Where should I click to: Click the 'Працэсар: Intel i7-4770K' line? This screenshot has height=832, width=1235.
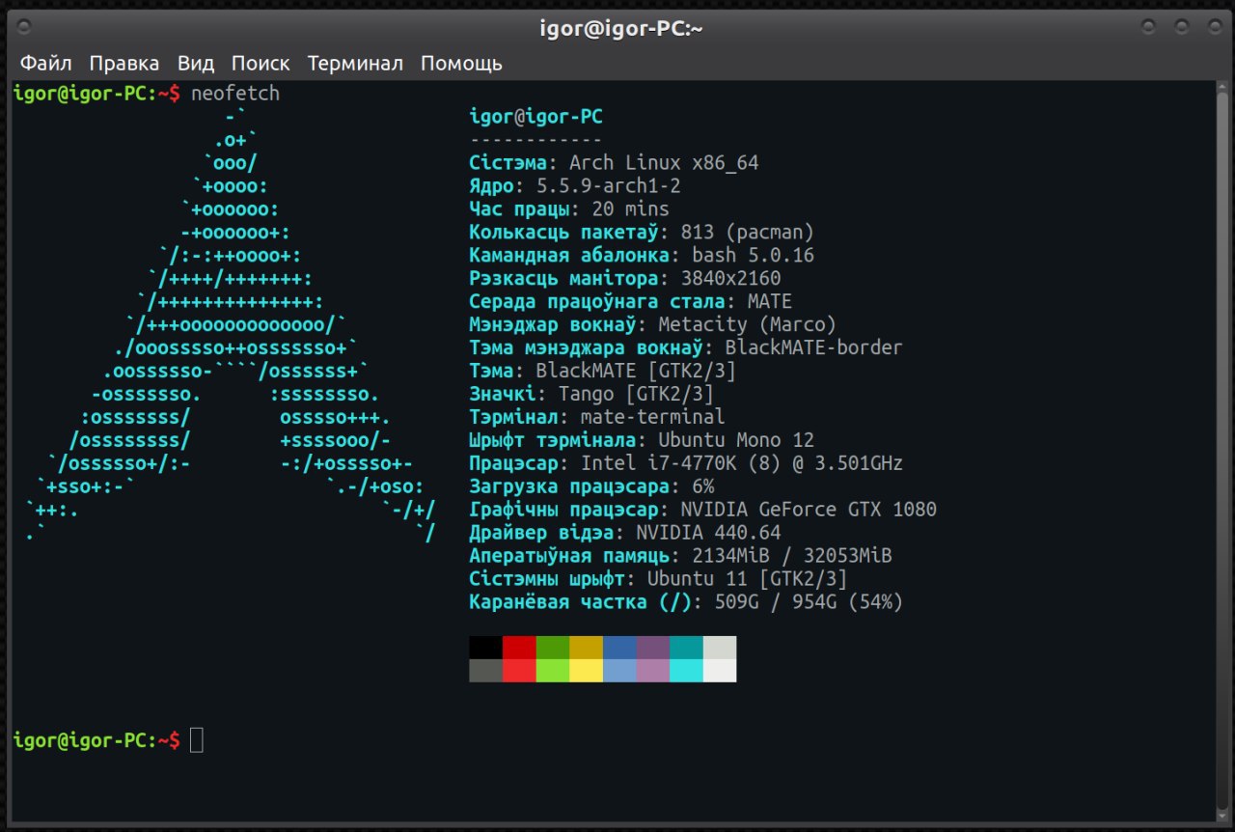tap(686, 464)
